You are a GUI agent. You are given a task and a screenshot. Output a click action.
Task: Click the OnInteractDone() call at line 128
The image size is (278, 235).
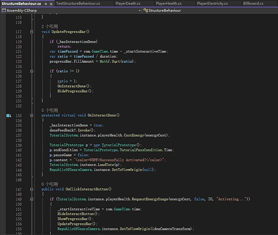pyautogui.click(x=74, y=86)
